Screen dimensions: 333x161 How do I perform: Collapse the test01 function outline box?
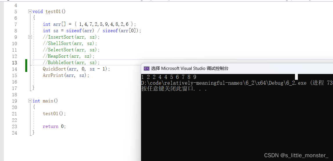pyautogui.click(x=30, y=11)
